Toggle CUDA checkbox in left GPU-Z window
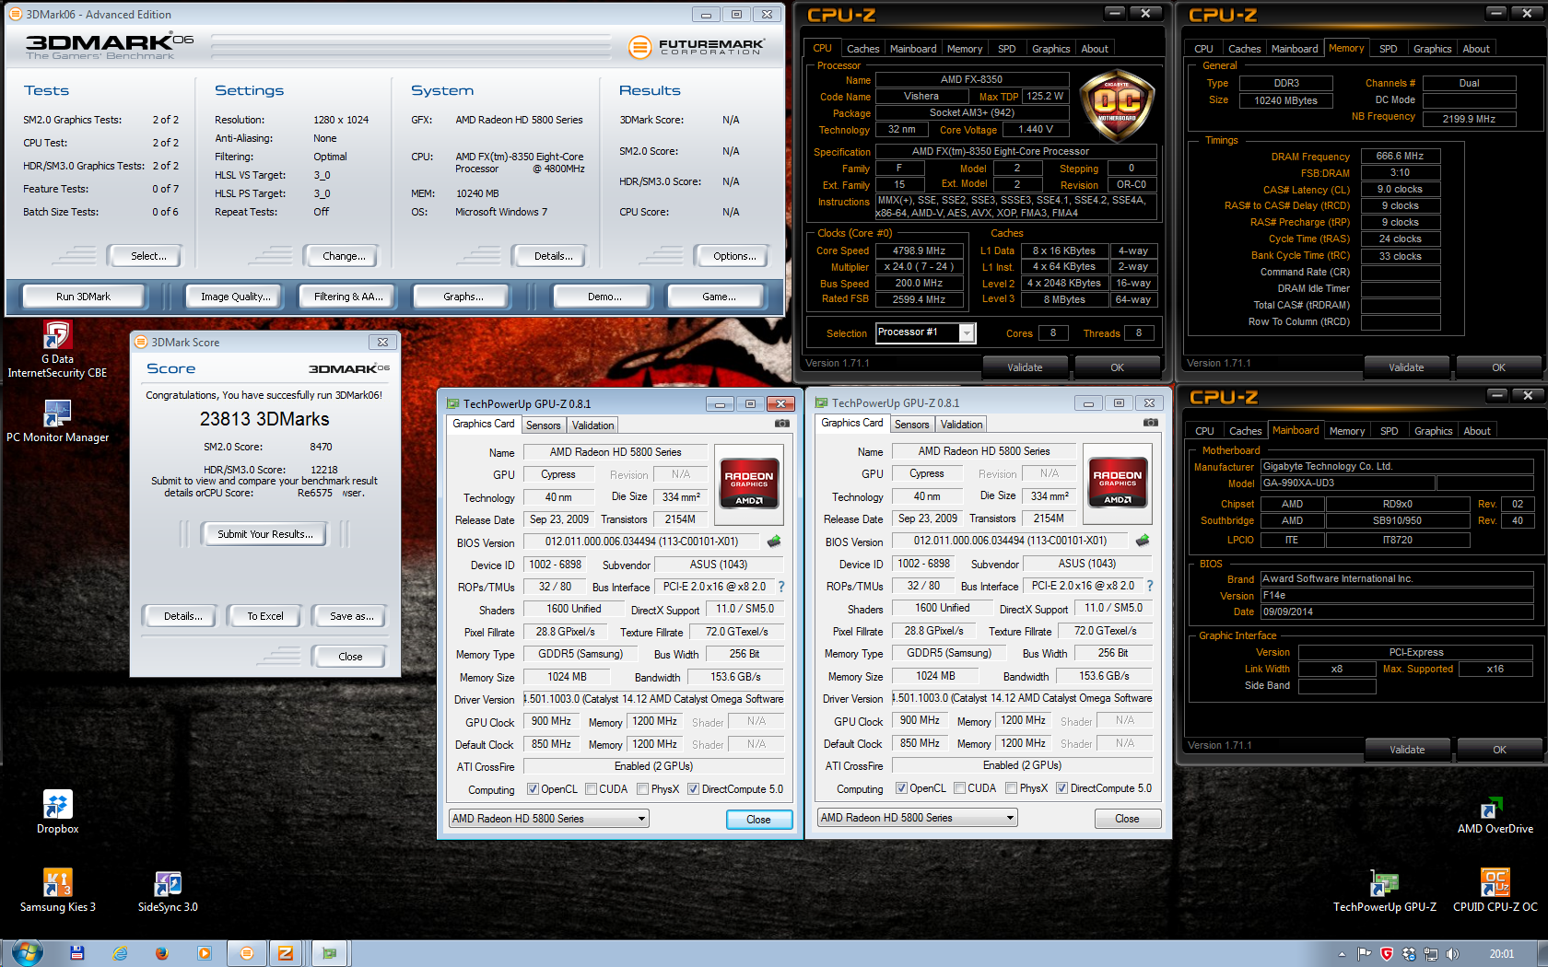 coord(592,789)
